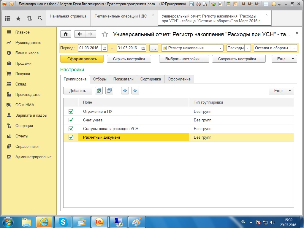Uncheck the Отражение в НУ field
The height and width of the screenshot is (228, 304).
[x=71, y=112]
